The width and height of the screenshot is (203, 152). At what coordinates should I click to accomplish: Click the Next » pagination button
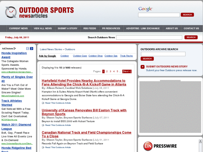(x=127, y=71)
